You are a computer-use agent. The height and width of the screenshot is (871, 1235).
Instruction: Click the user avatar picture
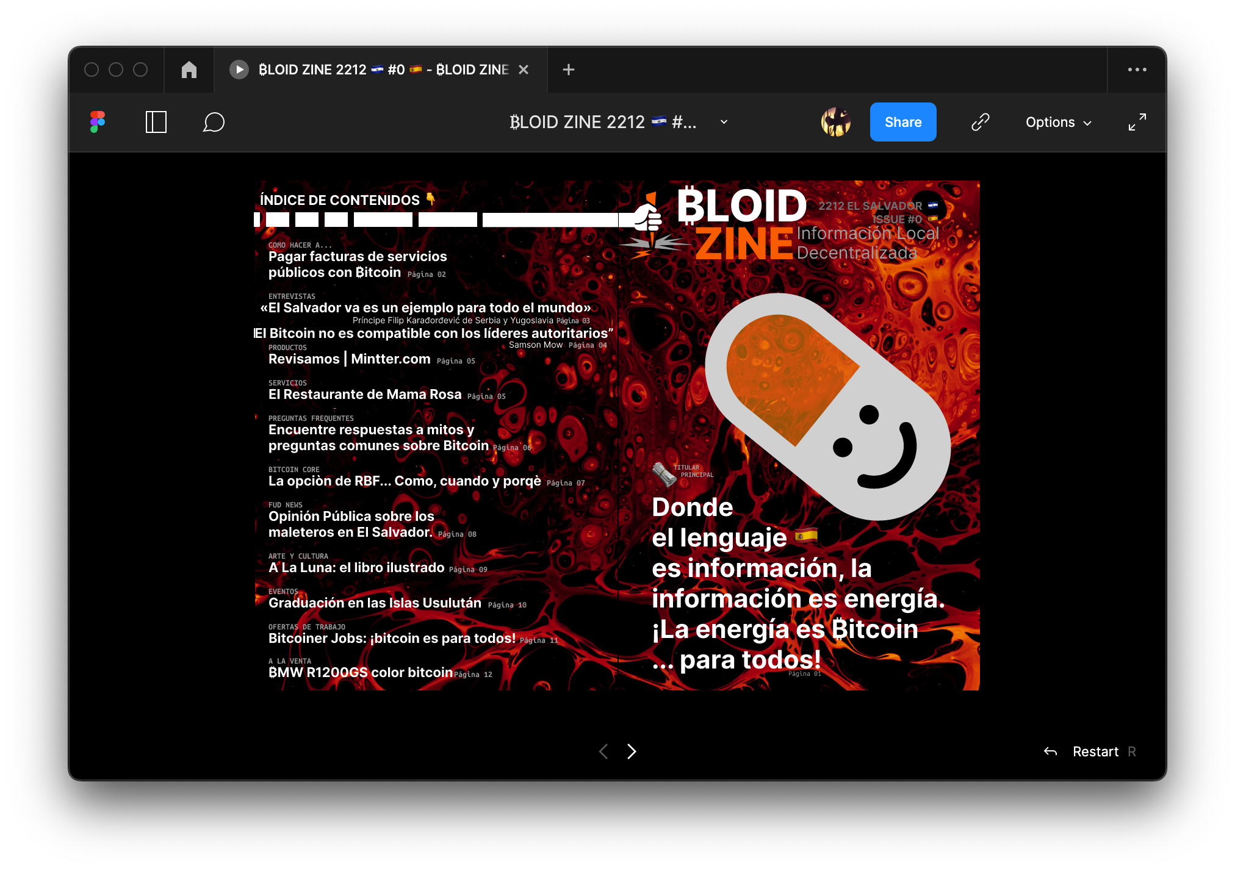point(836,122)
